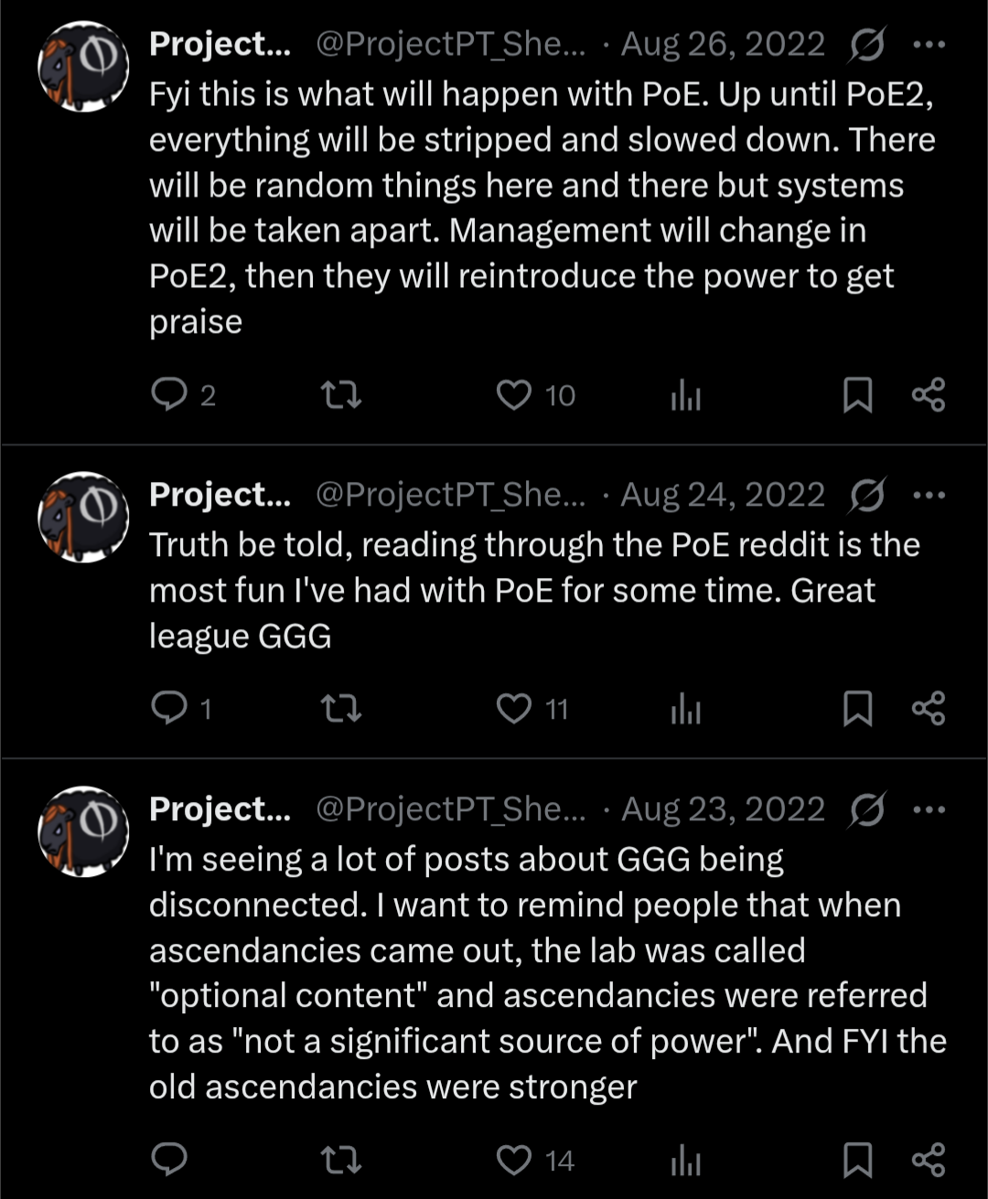Bookmark the Aug 26, 2022 tweet
This screenshot has height=1199, width=988.
(857, 395)
